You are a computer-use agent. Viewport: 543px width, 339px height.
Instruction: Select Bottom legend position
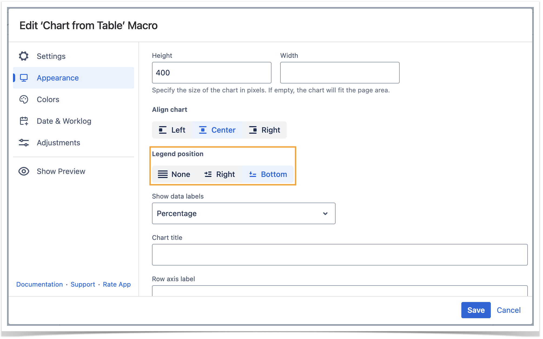click(x=268, y=174)
